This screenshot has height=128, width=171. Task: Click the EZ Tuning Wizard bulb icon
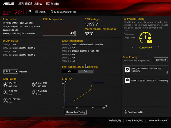click(x=52, y=12)
